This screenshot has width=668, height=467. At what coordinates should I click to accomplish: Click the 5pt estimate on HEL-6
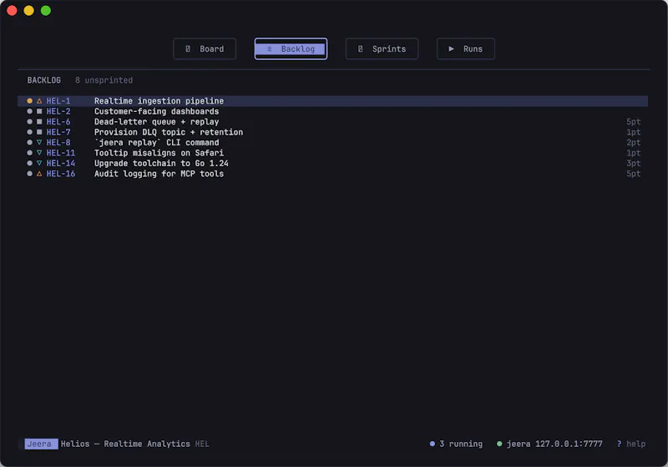click(x=633, y=122)
